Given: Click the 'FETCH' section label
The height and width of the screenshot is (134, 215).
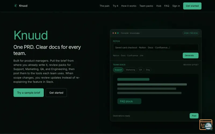Looking at the screenshot, I should (x=116, y=41).
